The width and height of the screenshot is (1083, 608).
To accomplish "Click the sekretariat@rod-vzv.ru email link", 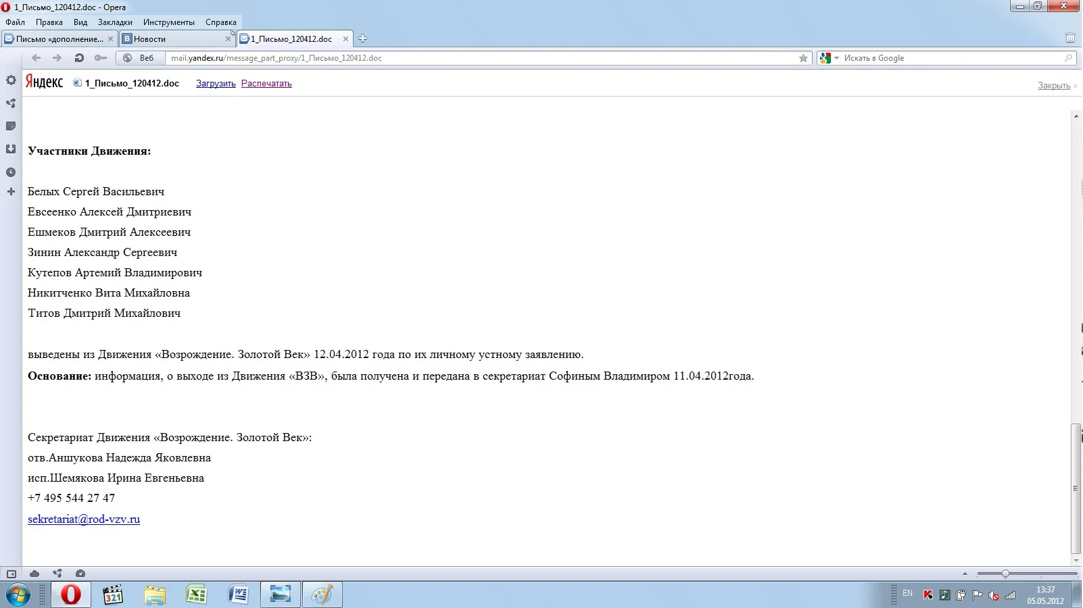I will tap(84, 519).
